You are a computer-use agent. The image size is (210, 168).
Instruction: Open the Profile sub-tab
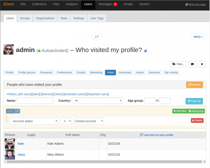coord(9,72)
